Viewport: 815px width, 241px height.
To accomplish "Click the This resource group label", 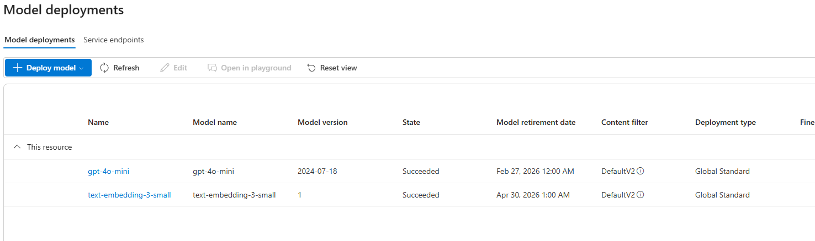I will point(49,147).
